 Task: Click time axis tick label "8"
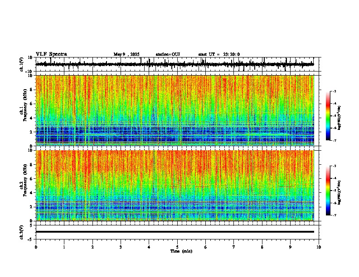(x=262, y=247)
